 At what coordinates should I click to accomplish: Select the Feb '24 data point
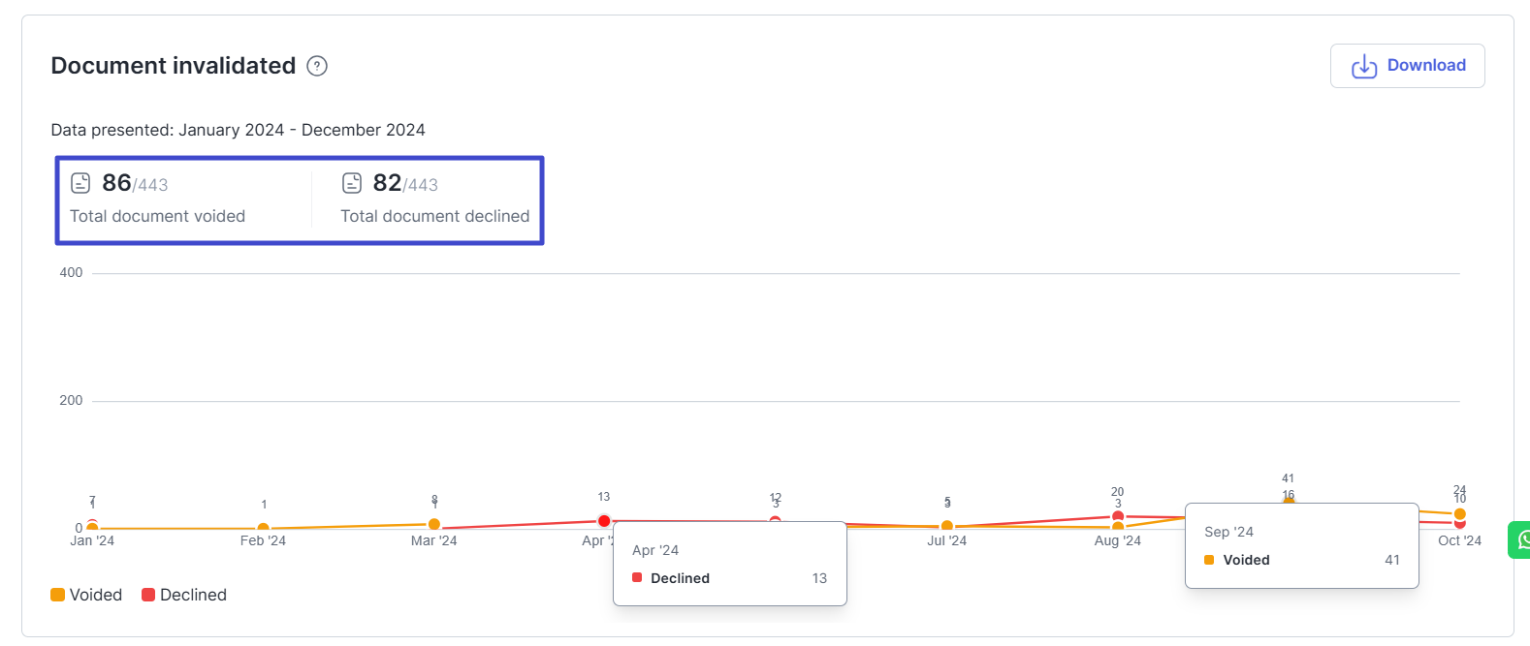(263, 529)
